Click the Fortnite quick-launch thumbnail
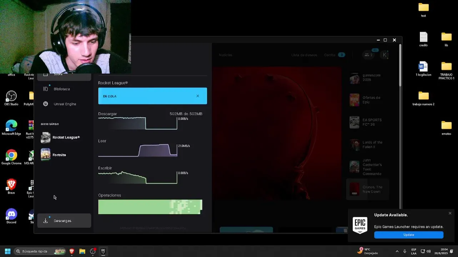 [45, 155]
